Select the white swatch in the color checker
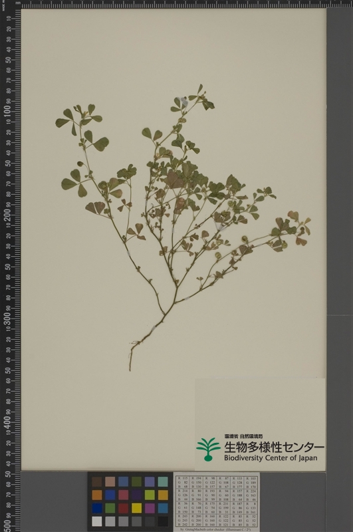The width and height of the screenshot is (353, 532). [x=96, y=521]
